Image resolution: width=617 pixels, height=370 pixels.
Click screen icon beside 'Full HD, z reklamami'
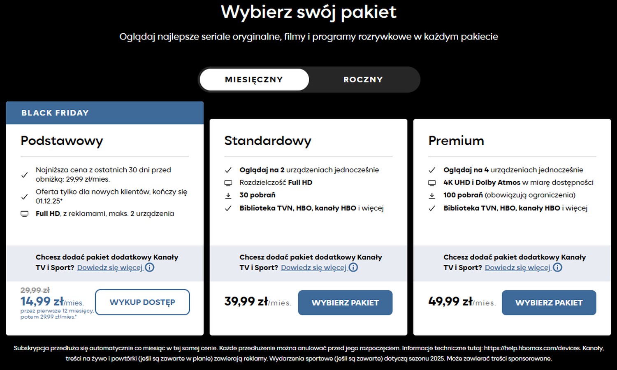25,214
